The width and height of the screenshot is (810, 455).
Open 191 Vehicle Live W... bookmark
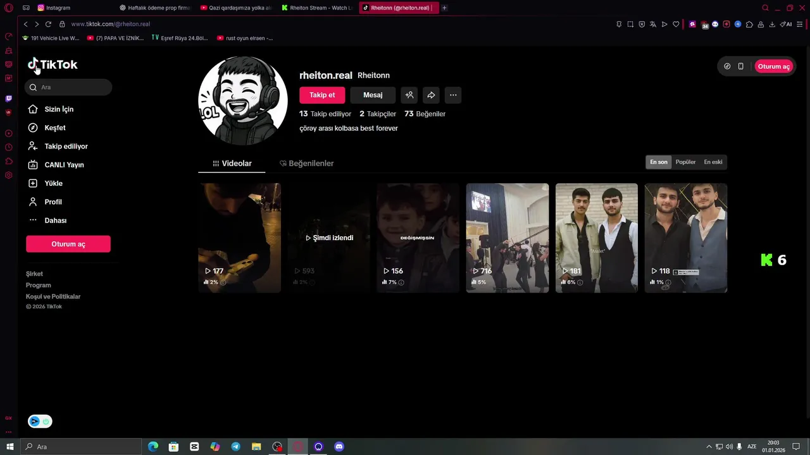(51, 38)
